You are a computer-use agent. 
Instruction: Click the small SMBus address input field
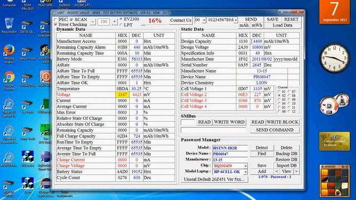click(188, 122)
